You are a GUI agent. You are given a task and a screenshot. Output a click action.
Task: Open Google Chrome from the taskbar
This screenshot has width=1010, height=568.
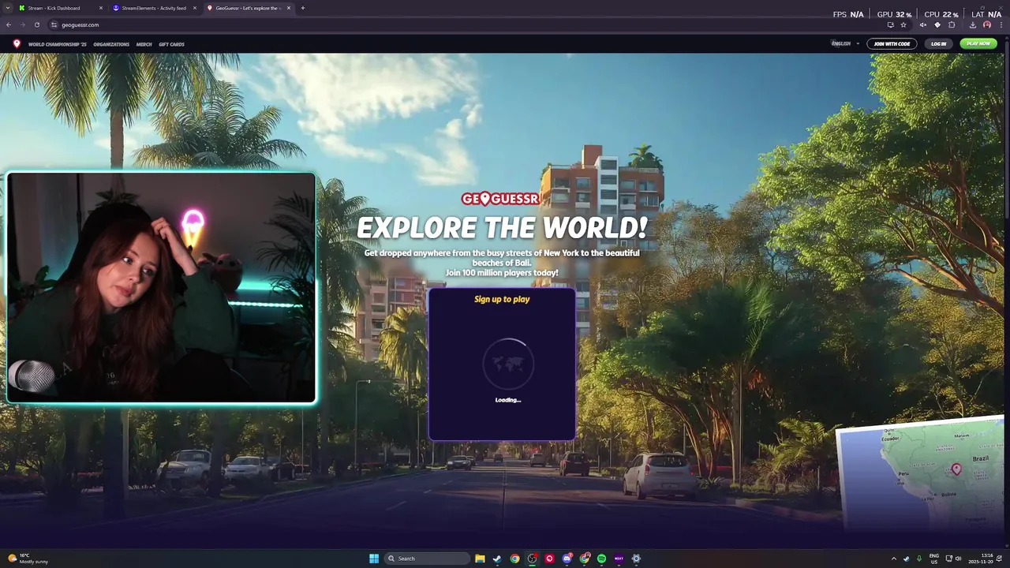click(514, 559)
